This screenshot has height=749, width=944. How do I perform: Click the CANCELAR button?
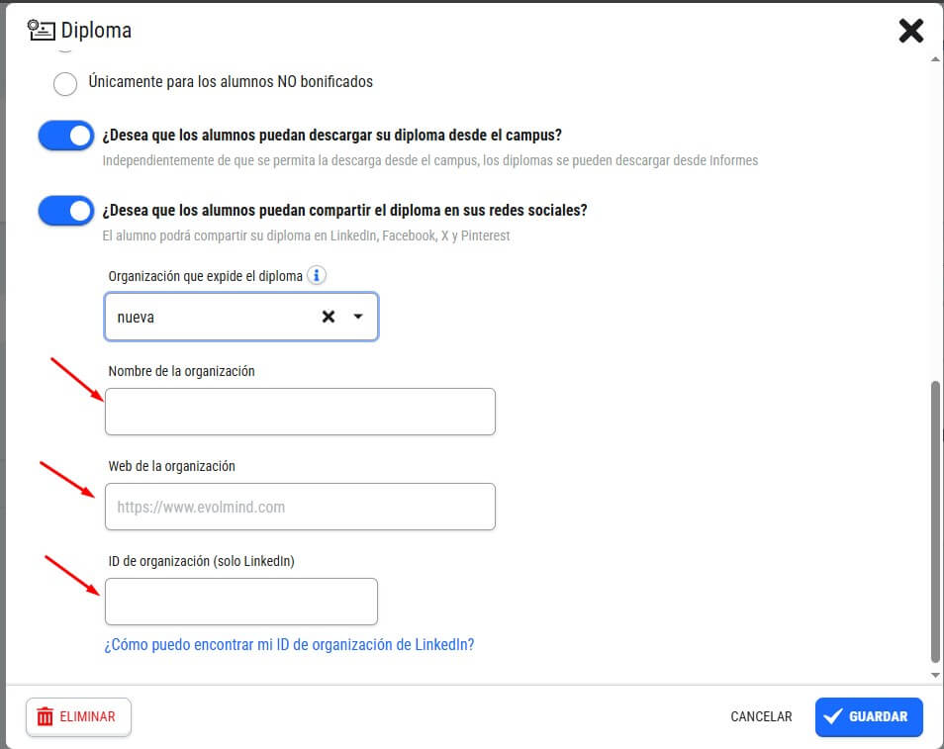point(761,716)
